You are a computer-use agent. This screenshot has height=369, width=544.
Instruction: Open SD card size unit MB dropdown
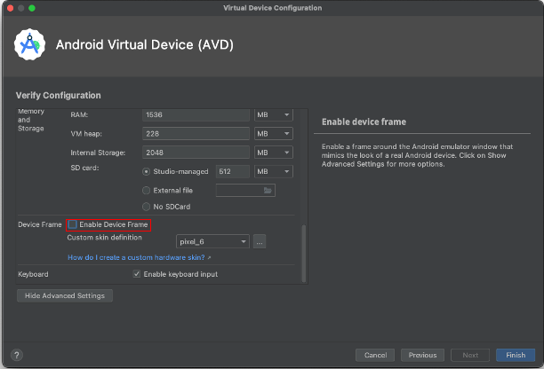tap(274, 171)
